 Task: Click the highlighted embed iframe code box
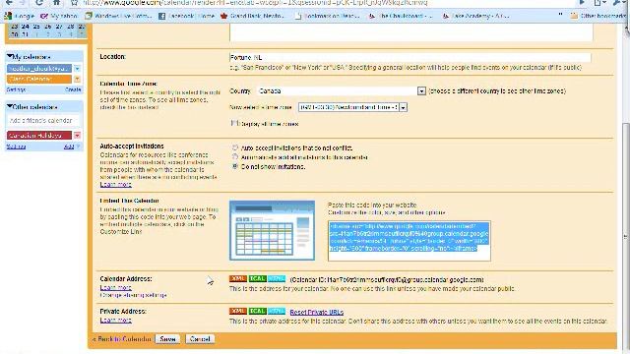coord(409,241)
